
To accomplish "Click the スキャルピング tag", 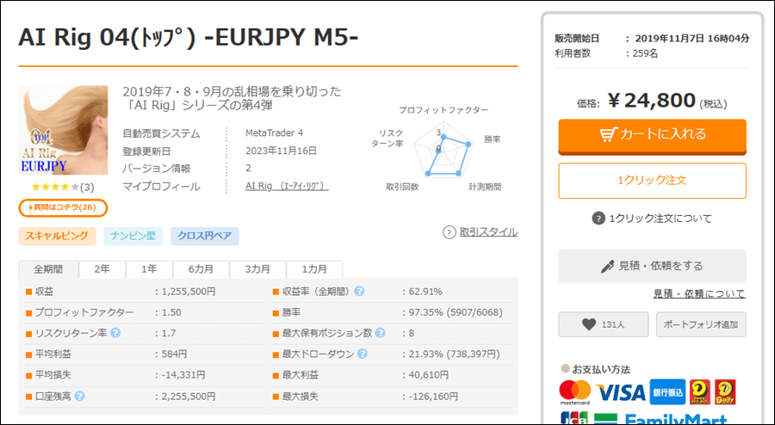I will click(x=57, y=236).
